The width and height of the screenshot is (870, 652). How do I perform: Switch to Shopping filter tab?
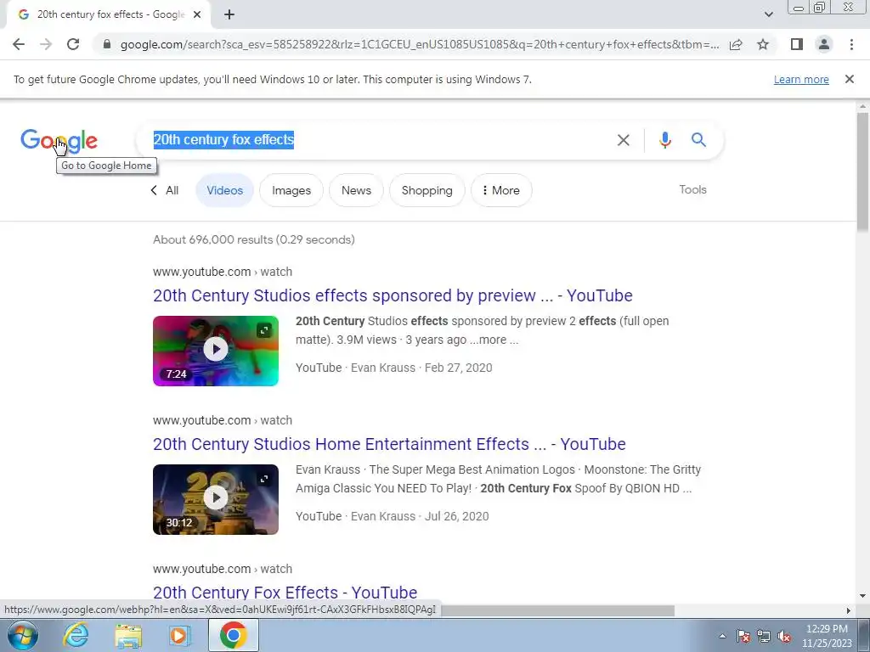tap(427, 190)
